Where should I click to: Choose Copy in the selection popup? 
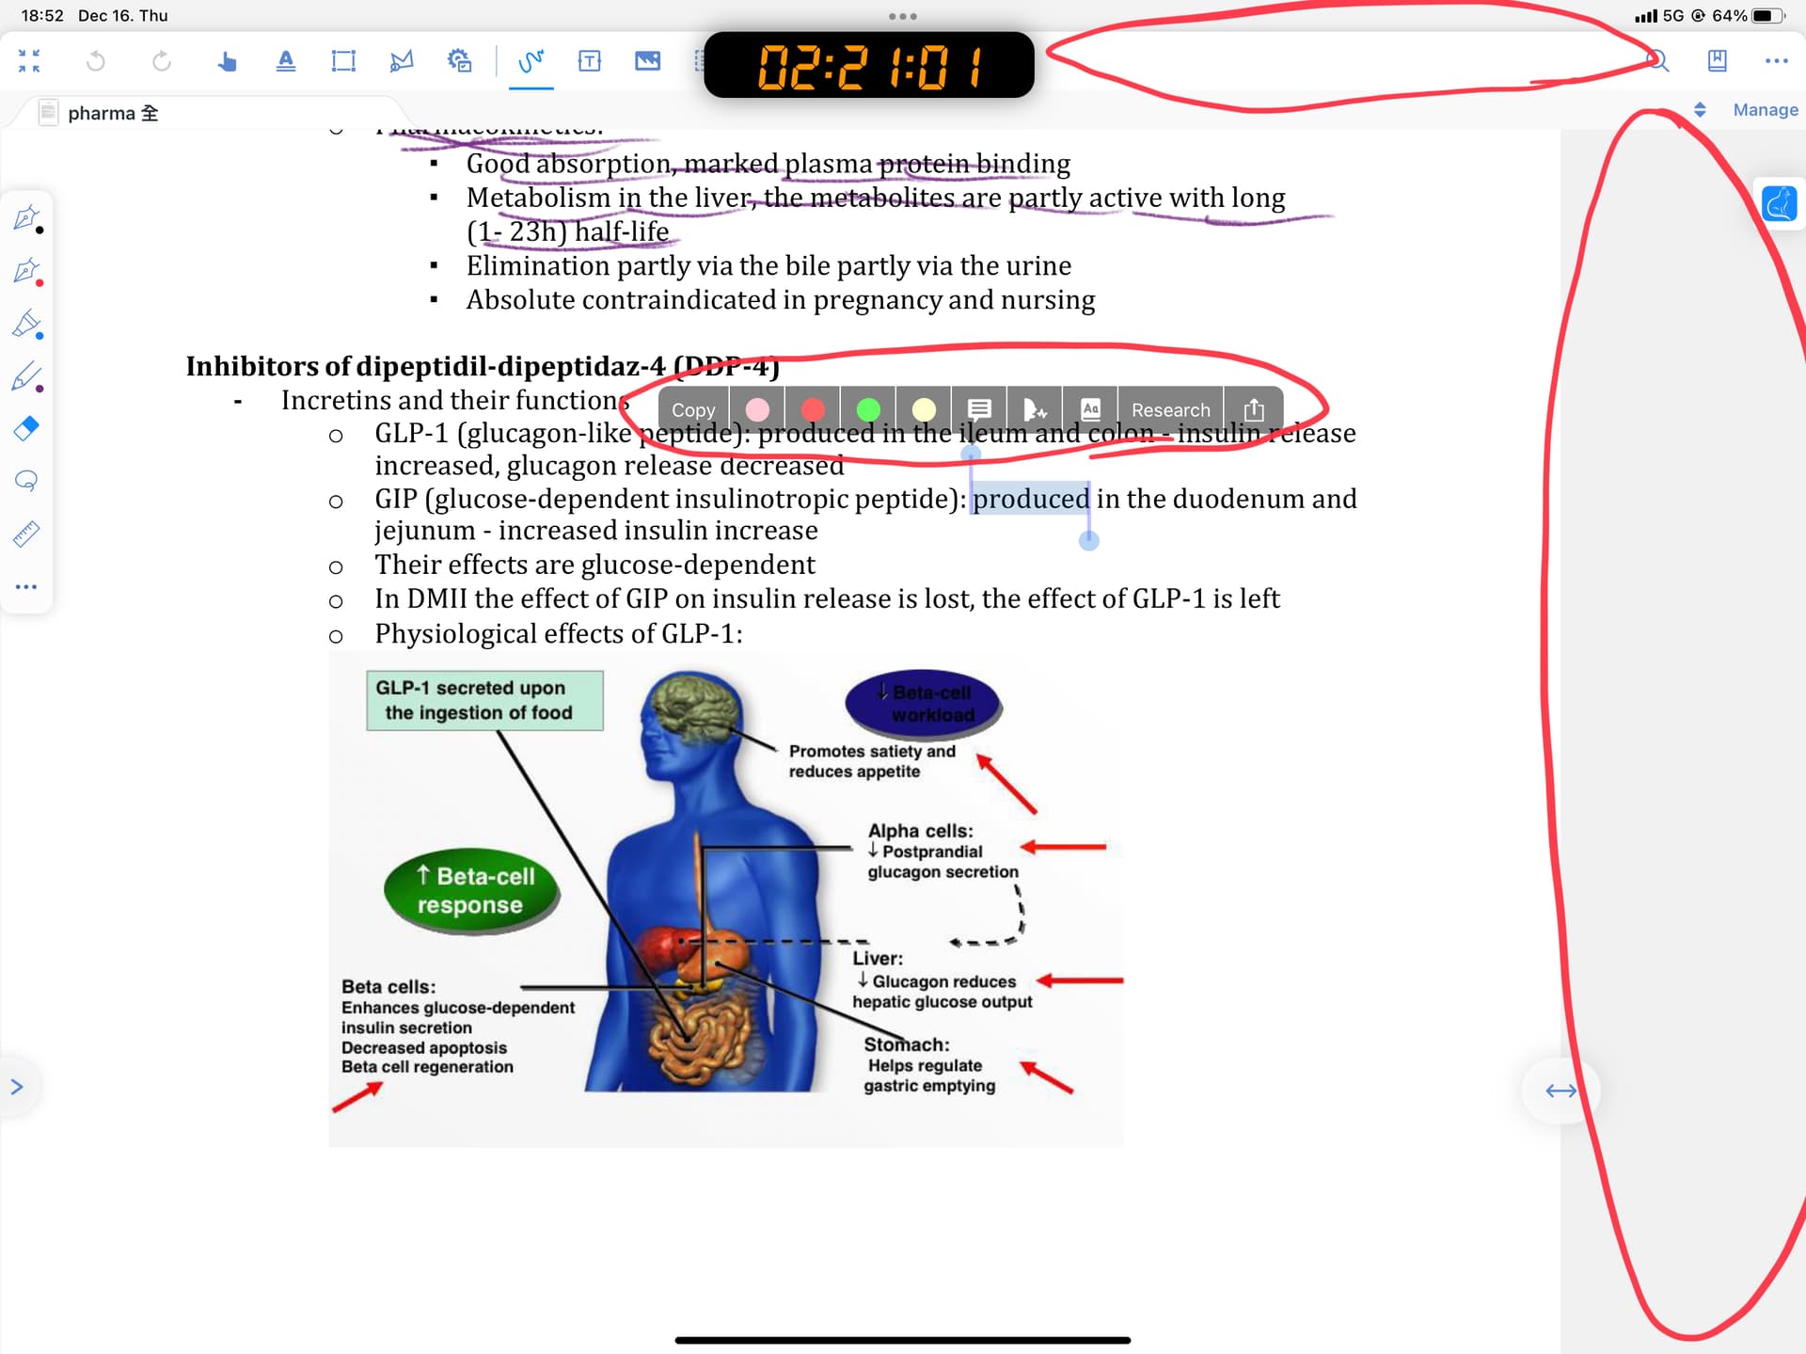coord(693,410)
